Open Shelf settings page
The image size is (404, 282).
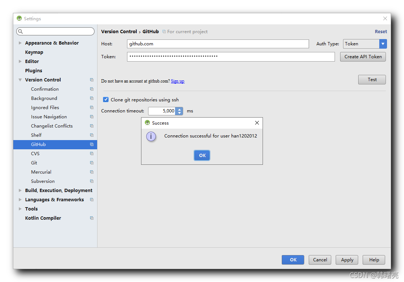36,135
